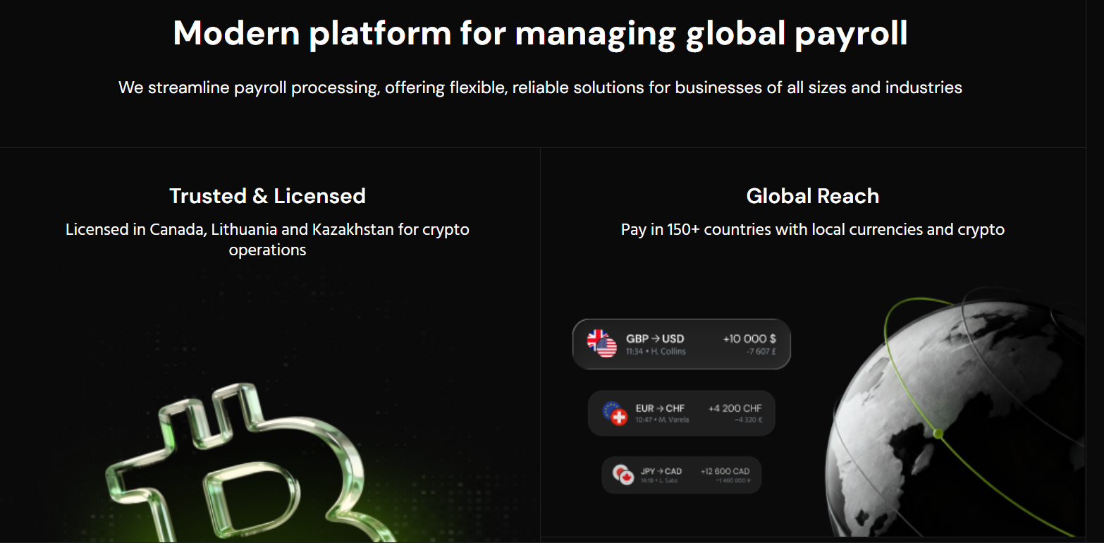
Task: Click "11:34 • H. Collins" transaction detail
Action: coord(656,351)
